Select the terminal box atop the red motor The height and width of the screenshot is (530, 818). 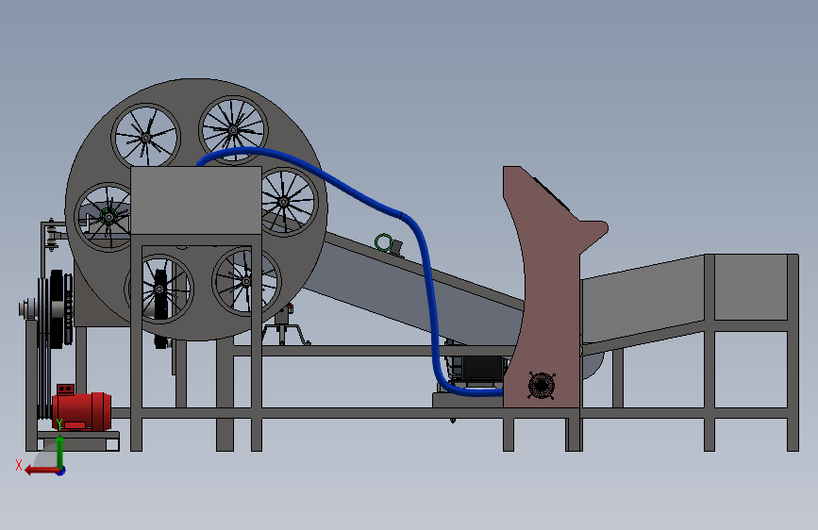coord(66,389)
